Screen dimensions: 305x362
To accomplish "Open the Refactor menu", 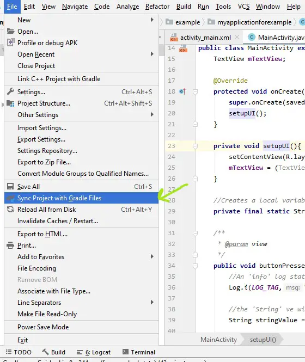I will (x=157, y=7).
